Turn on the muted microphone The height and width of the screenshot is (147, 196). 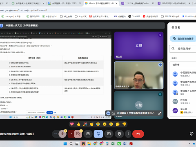(x=62, y=134)
